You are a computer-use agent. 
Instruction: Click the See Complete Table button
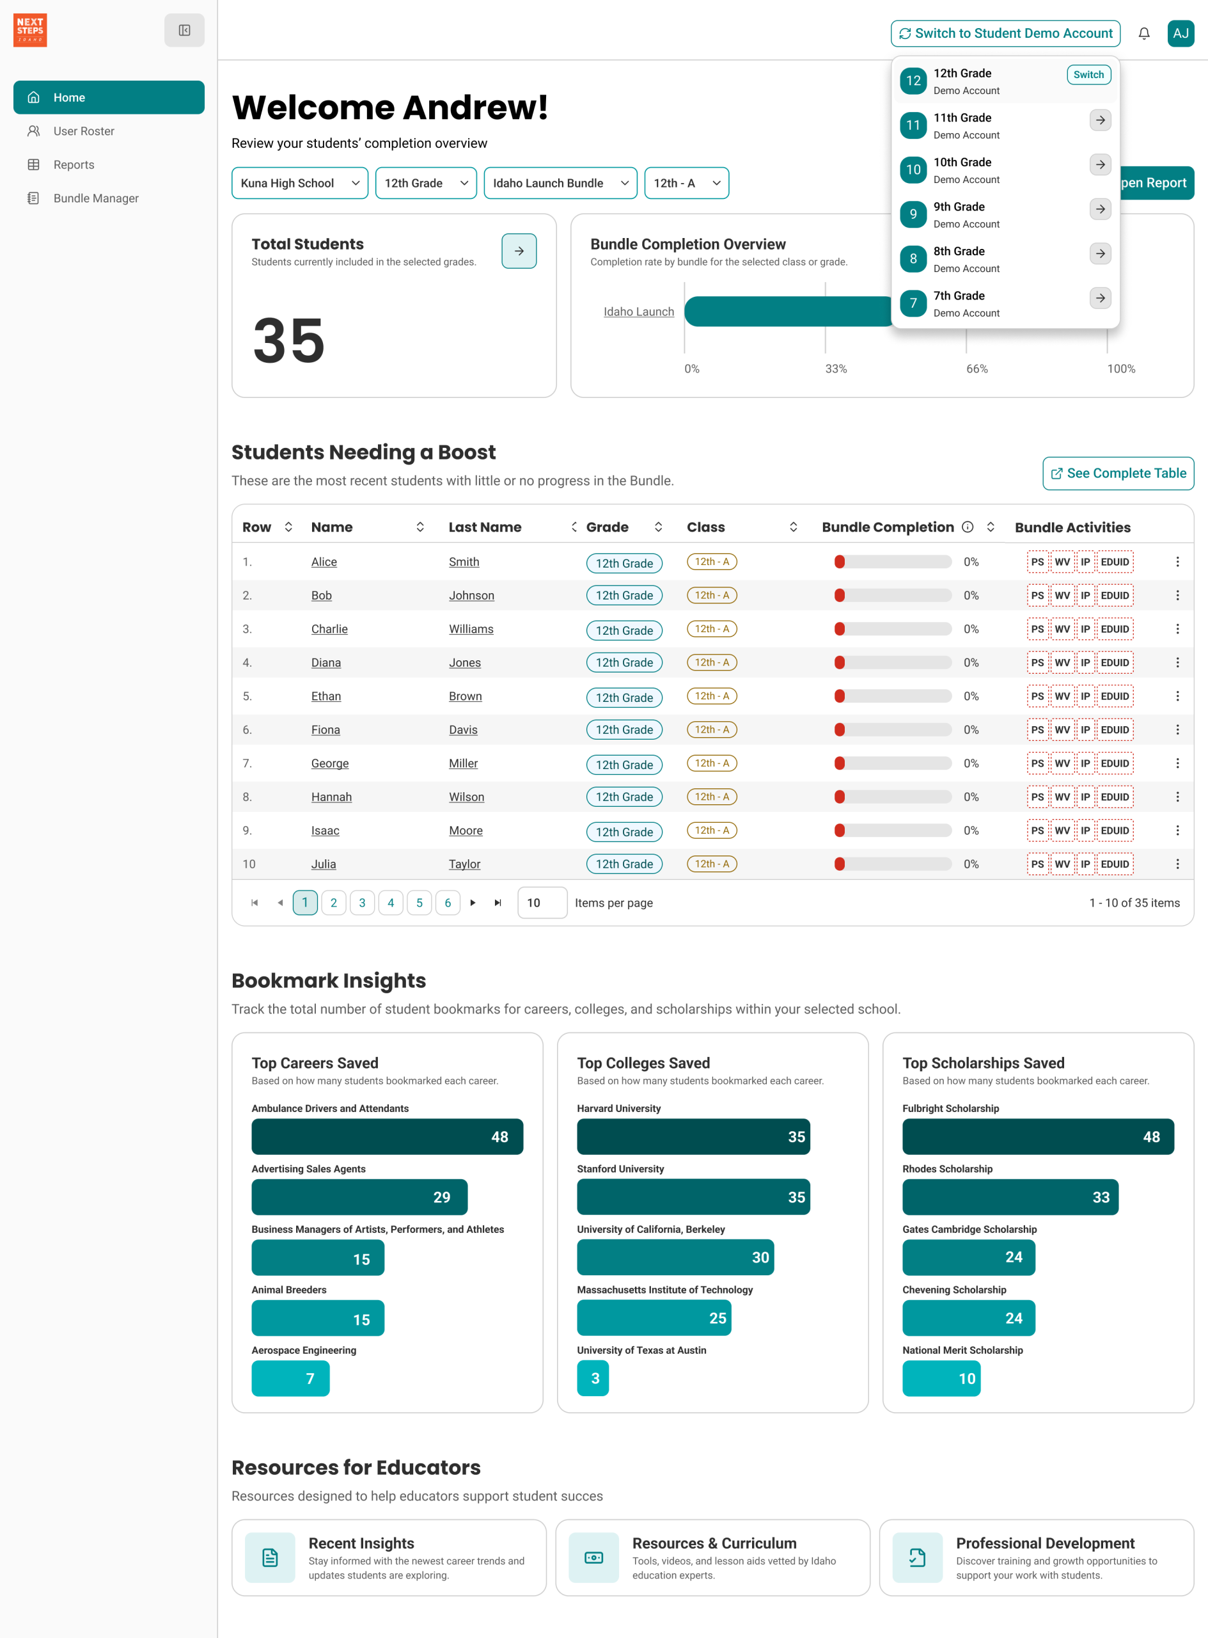point(1117,473)
